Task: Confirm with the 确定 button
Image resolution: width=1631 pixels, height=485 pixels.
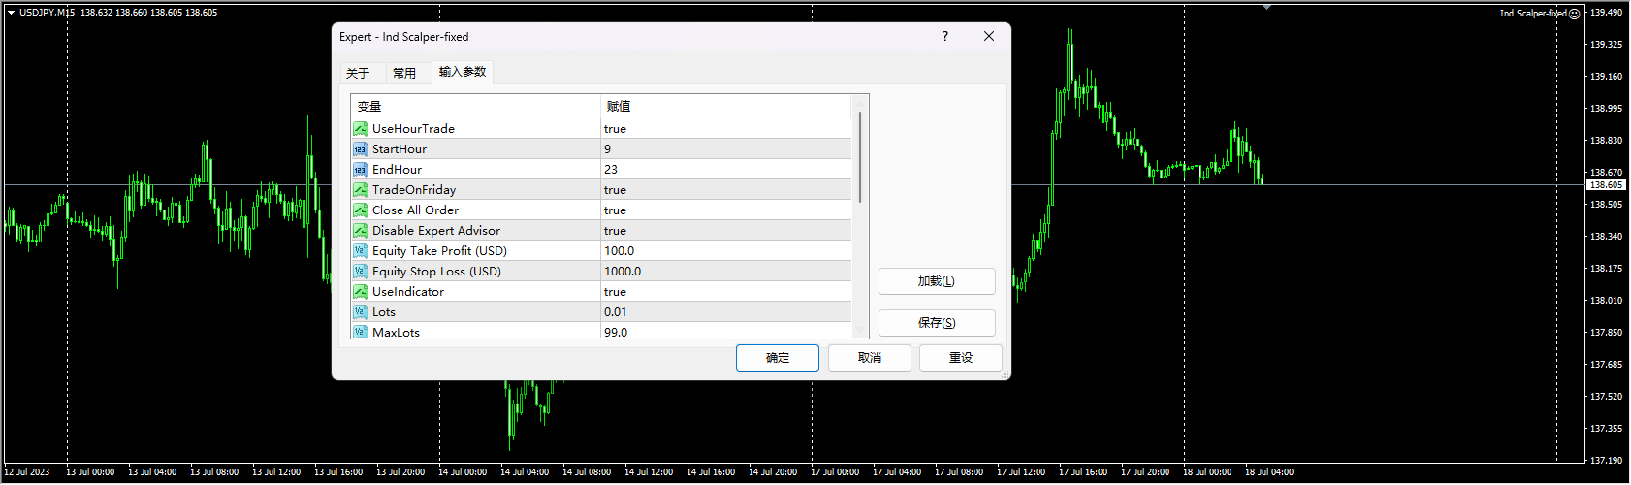Action: [778, 358]
